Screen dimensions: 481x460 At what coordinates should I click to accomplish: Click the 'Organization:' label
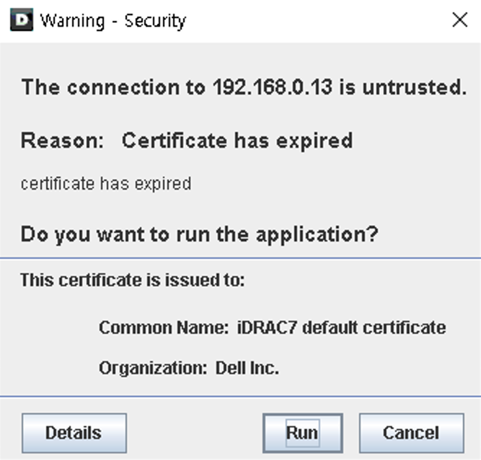pyautogui.click(x=153, y=368)
